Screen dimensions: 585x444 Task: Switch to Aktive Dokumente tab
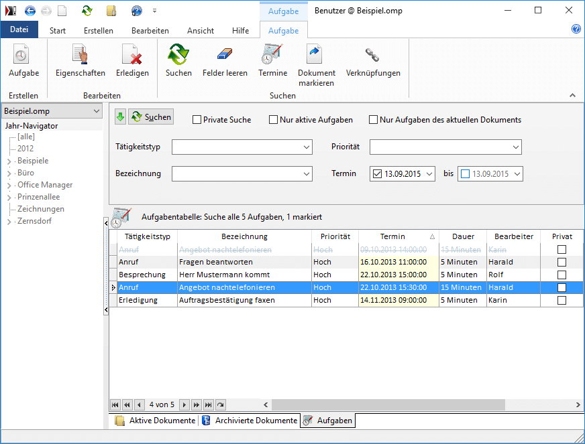click(155, 421)
